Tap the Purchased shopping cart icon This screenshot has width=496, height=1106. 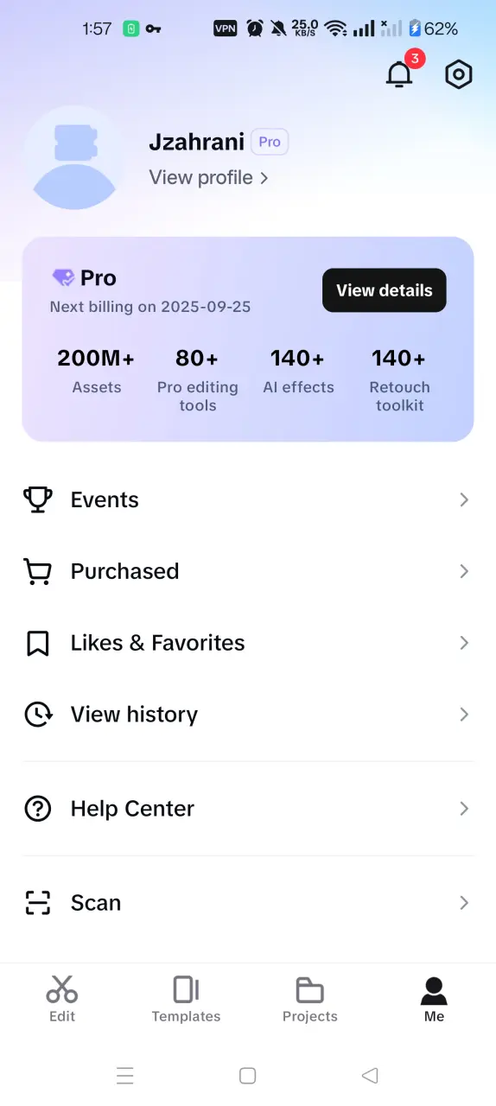coord(37,571)
